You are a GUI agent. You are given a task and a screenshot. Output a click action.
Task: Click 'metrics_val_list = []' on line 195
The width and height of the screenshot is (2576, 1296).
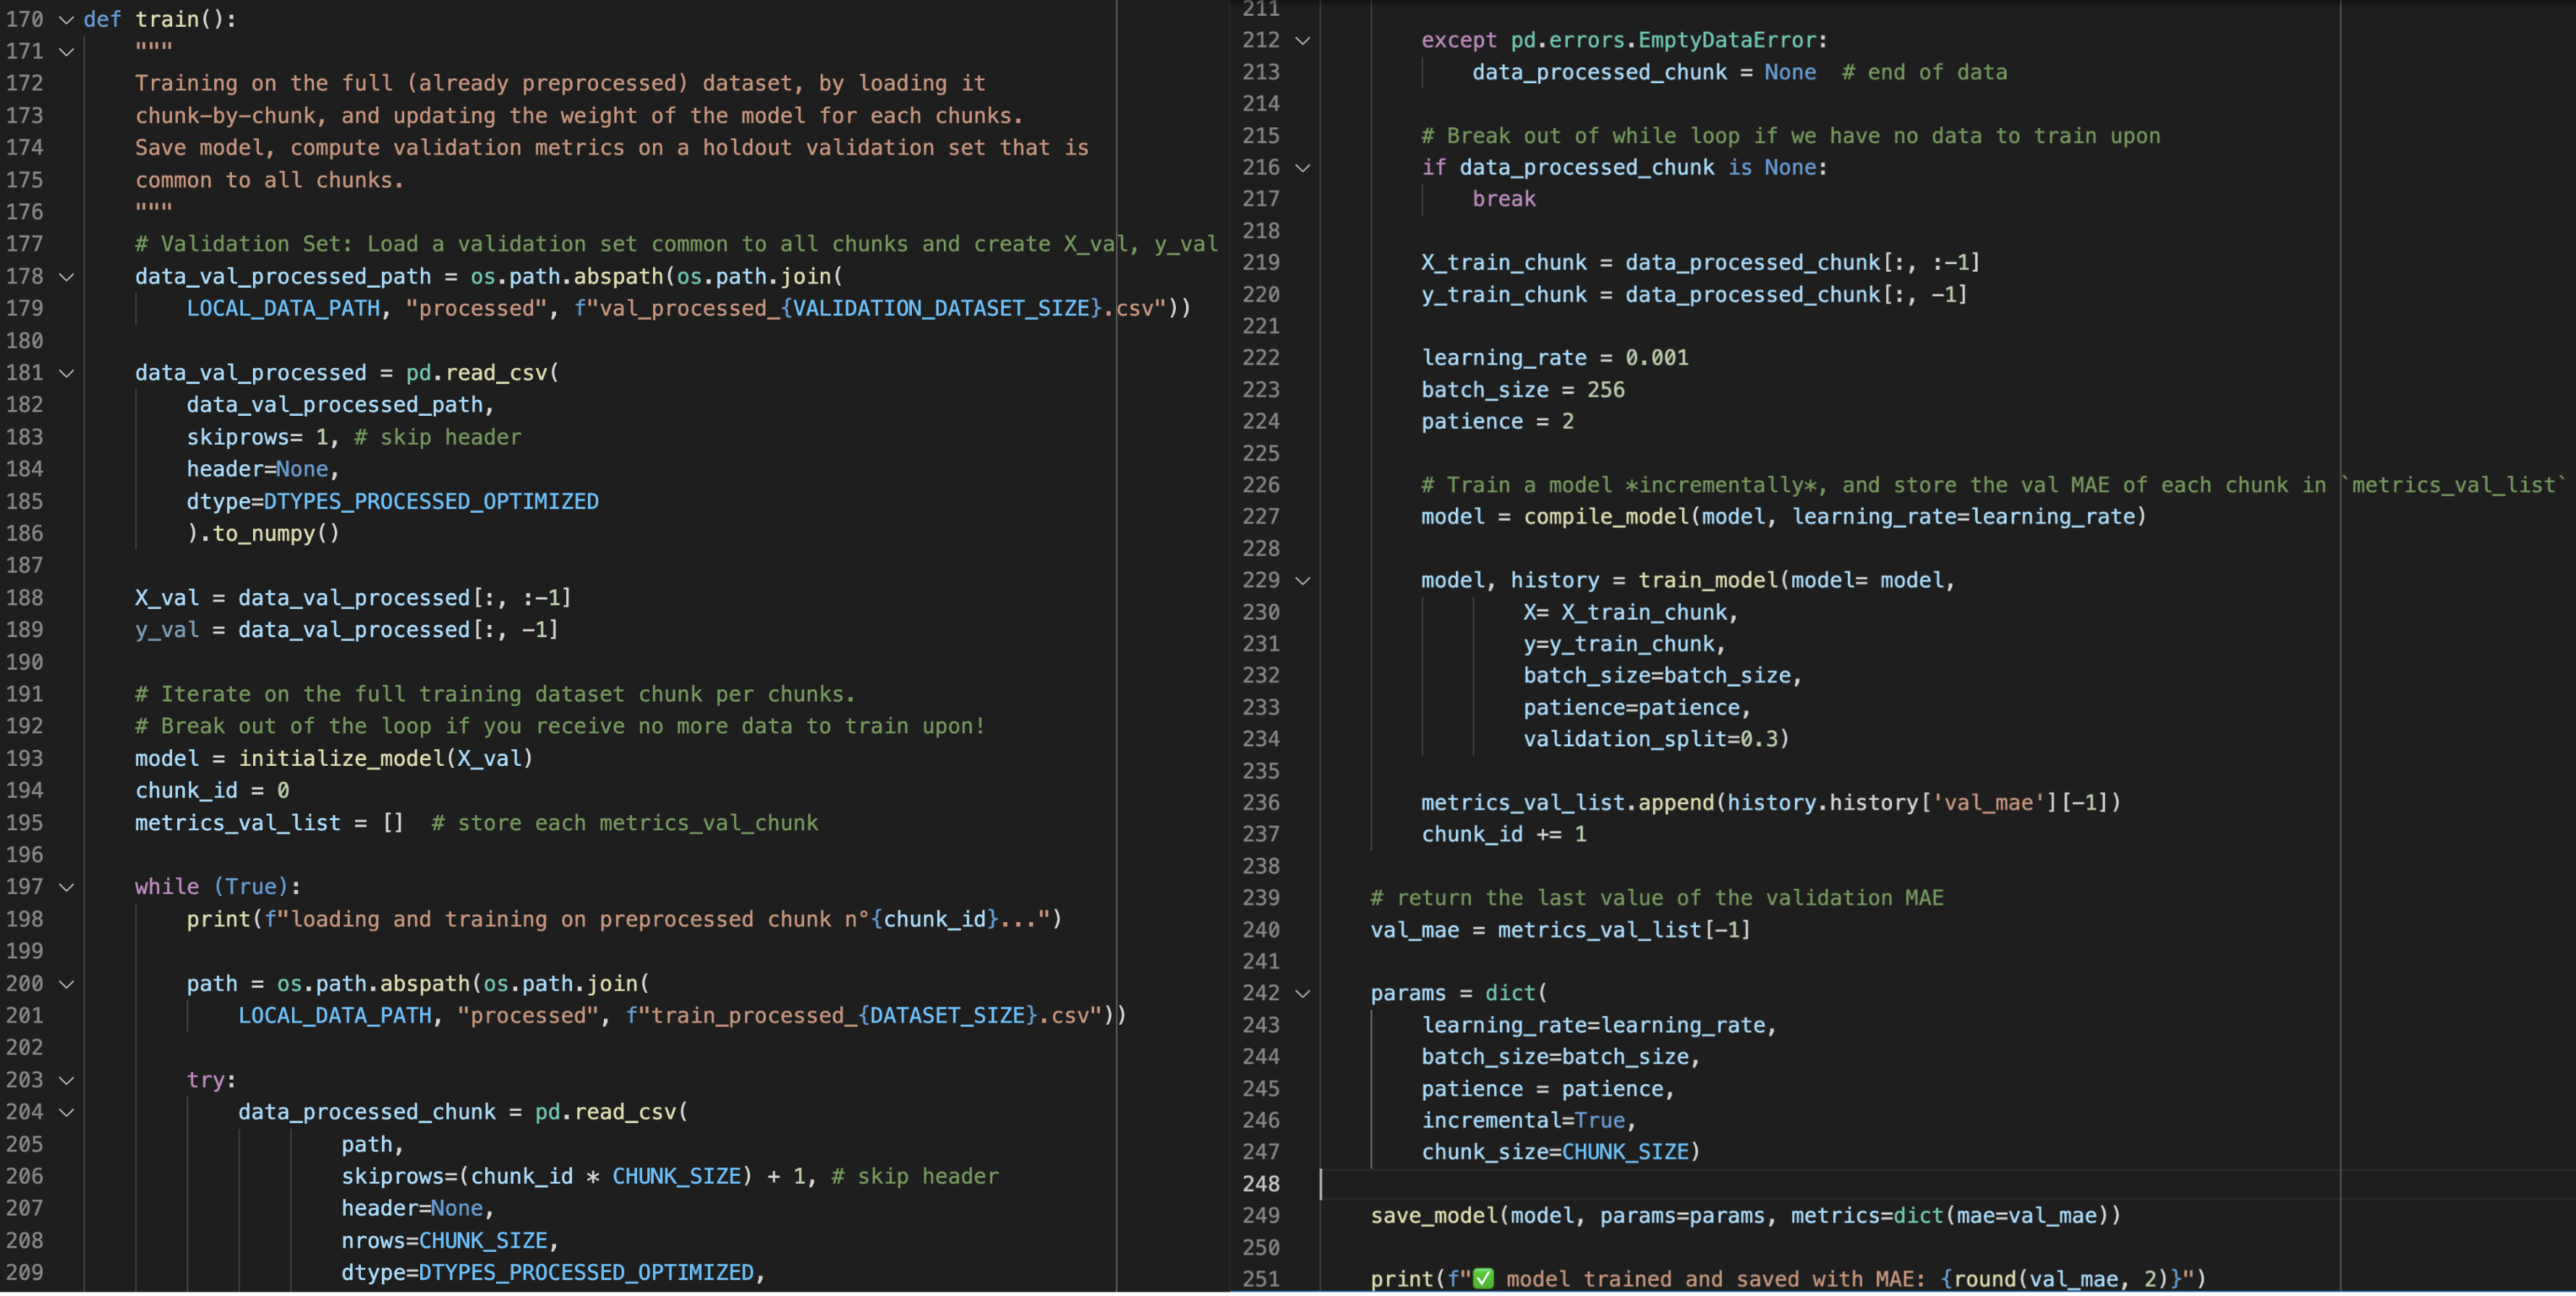pyautogui.click(x=269, y=823)
